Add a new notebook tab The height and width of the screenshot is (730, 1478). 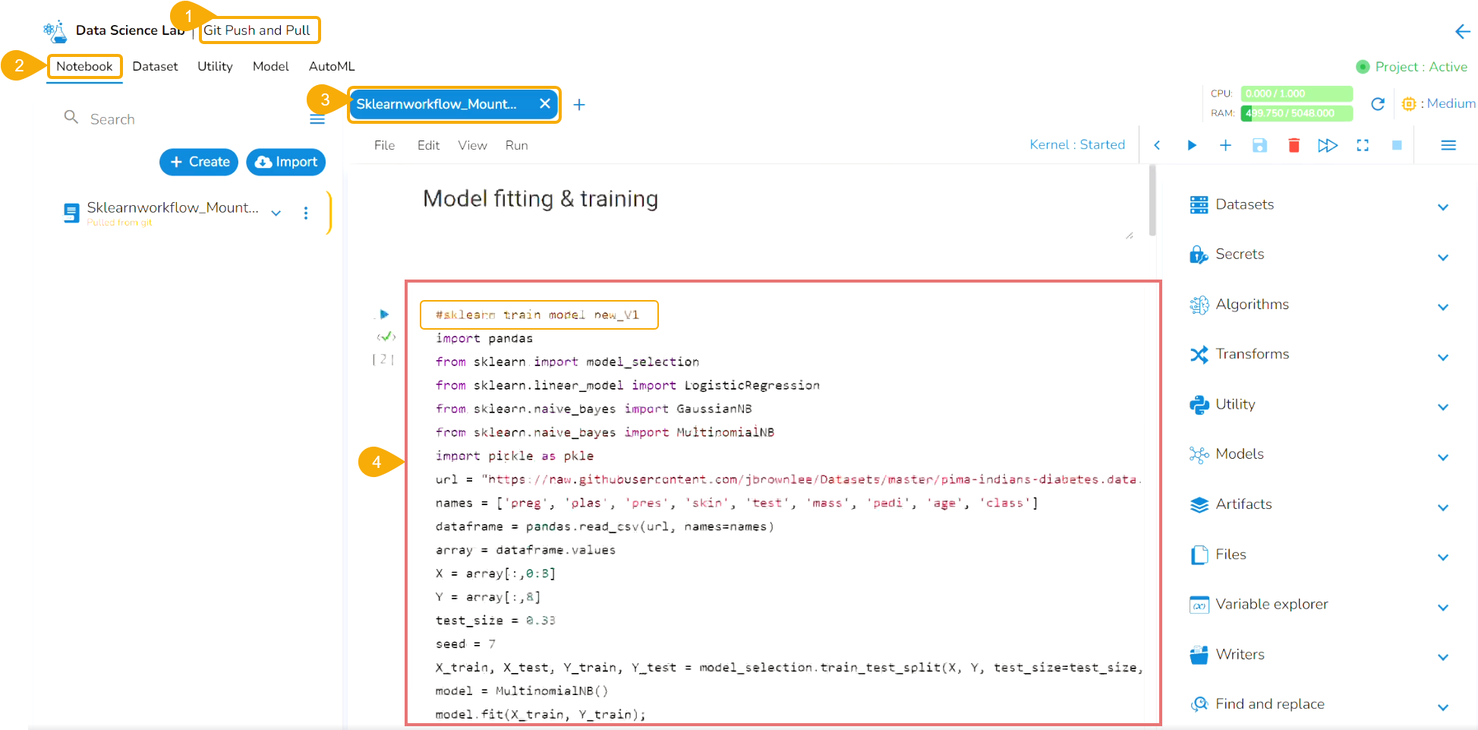click(579, 105)
